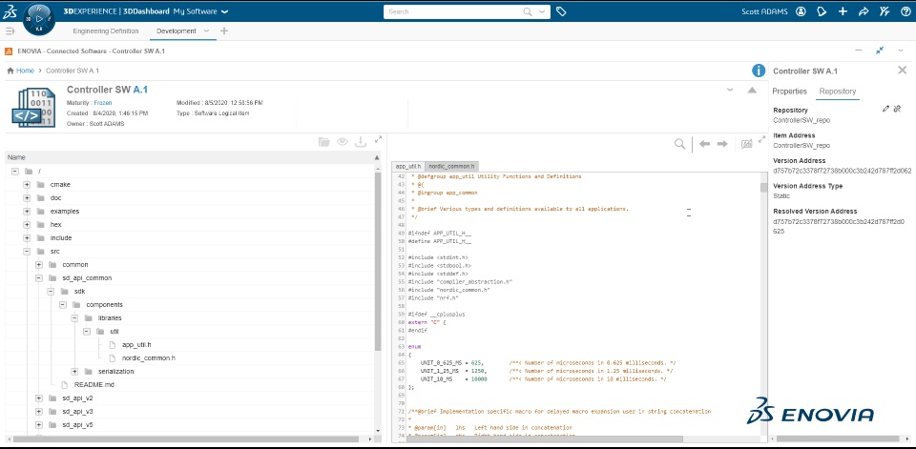916x449 pixels.
Task: Go forward with right arrow in code viewer
Action: 722,144
